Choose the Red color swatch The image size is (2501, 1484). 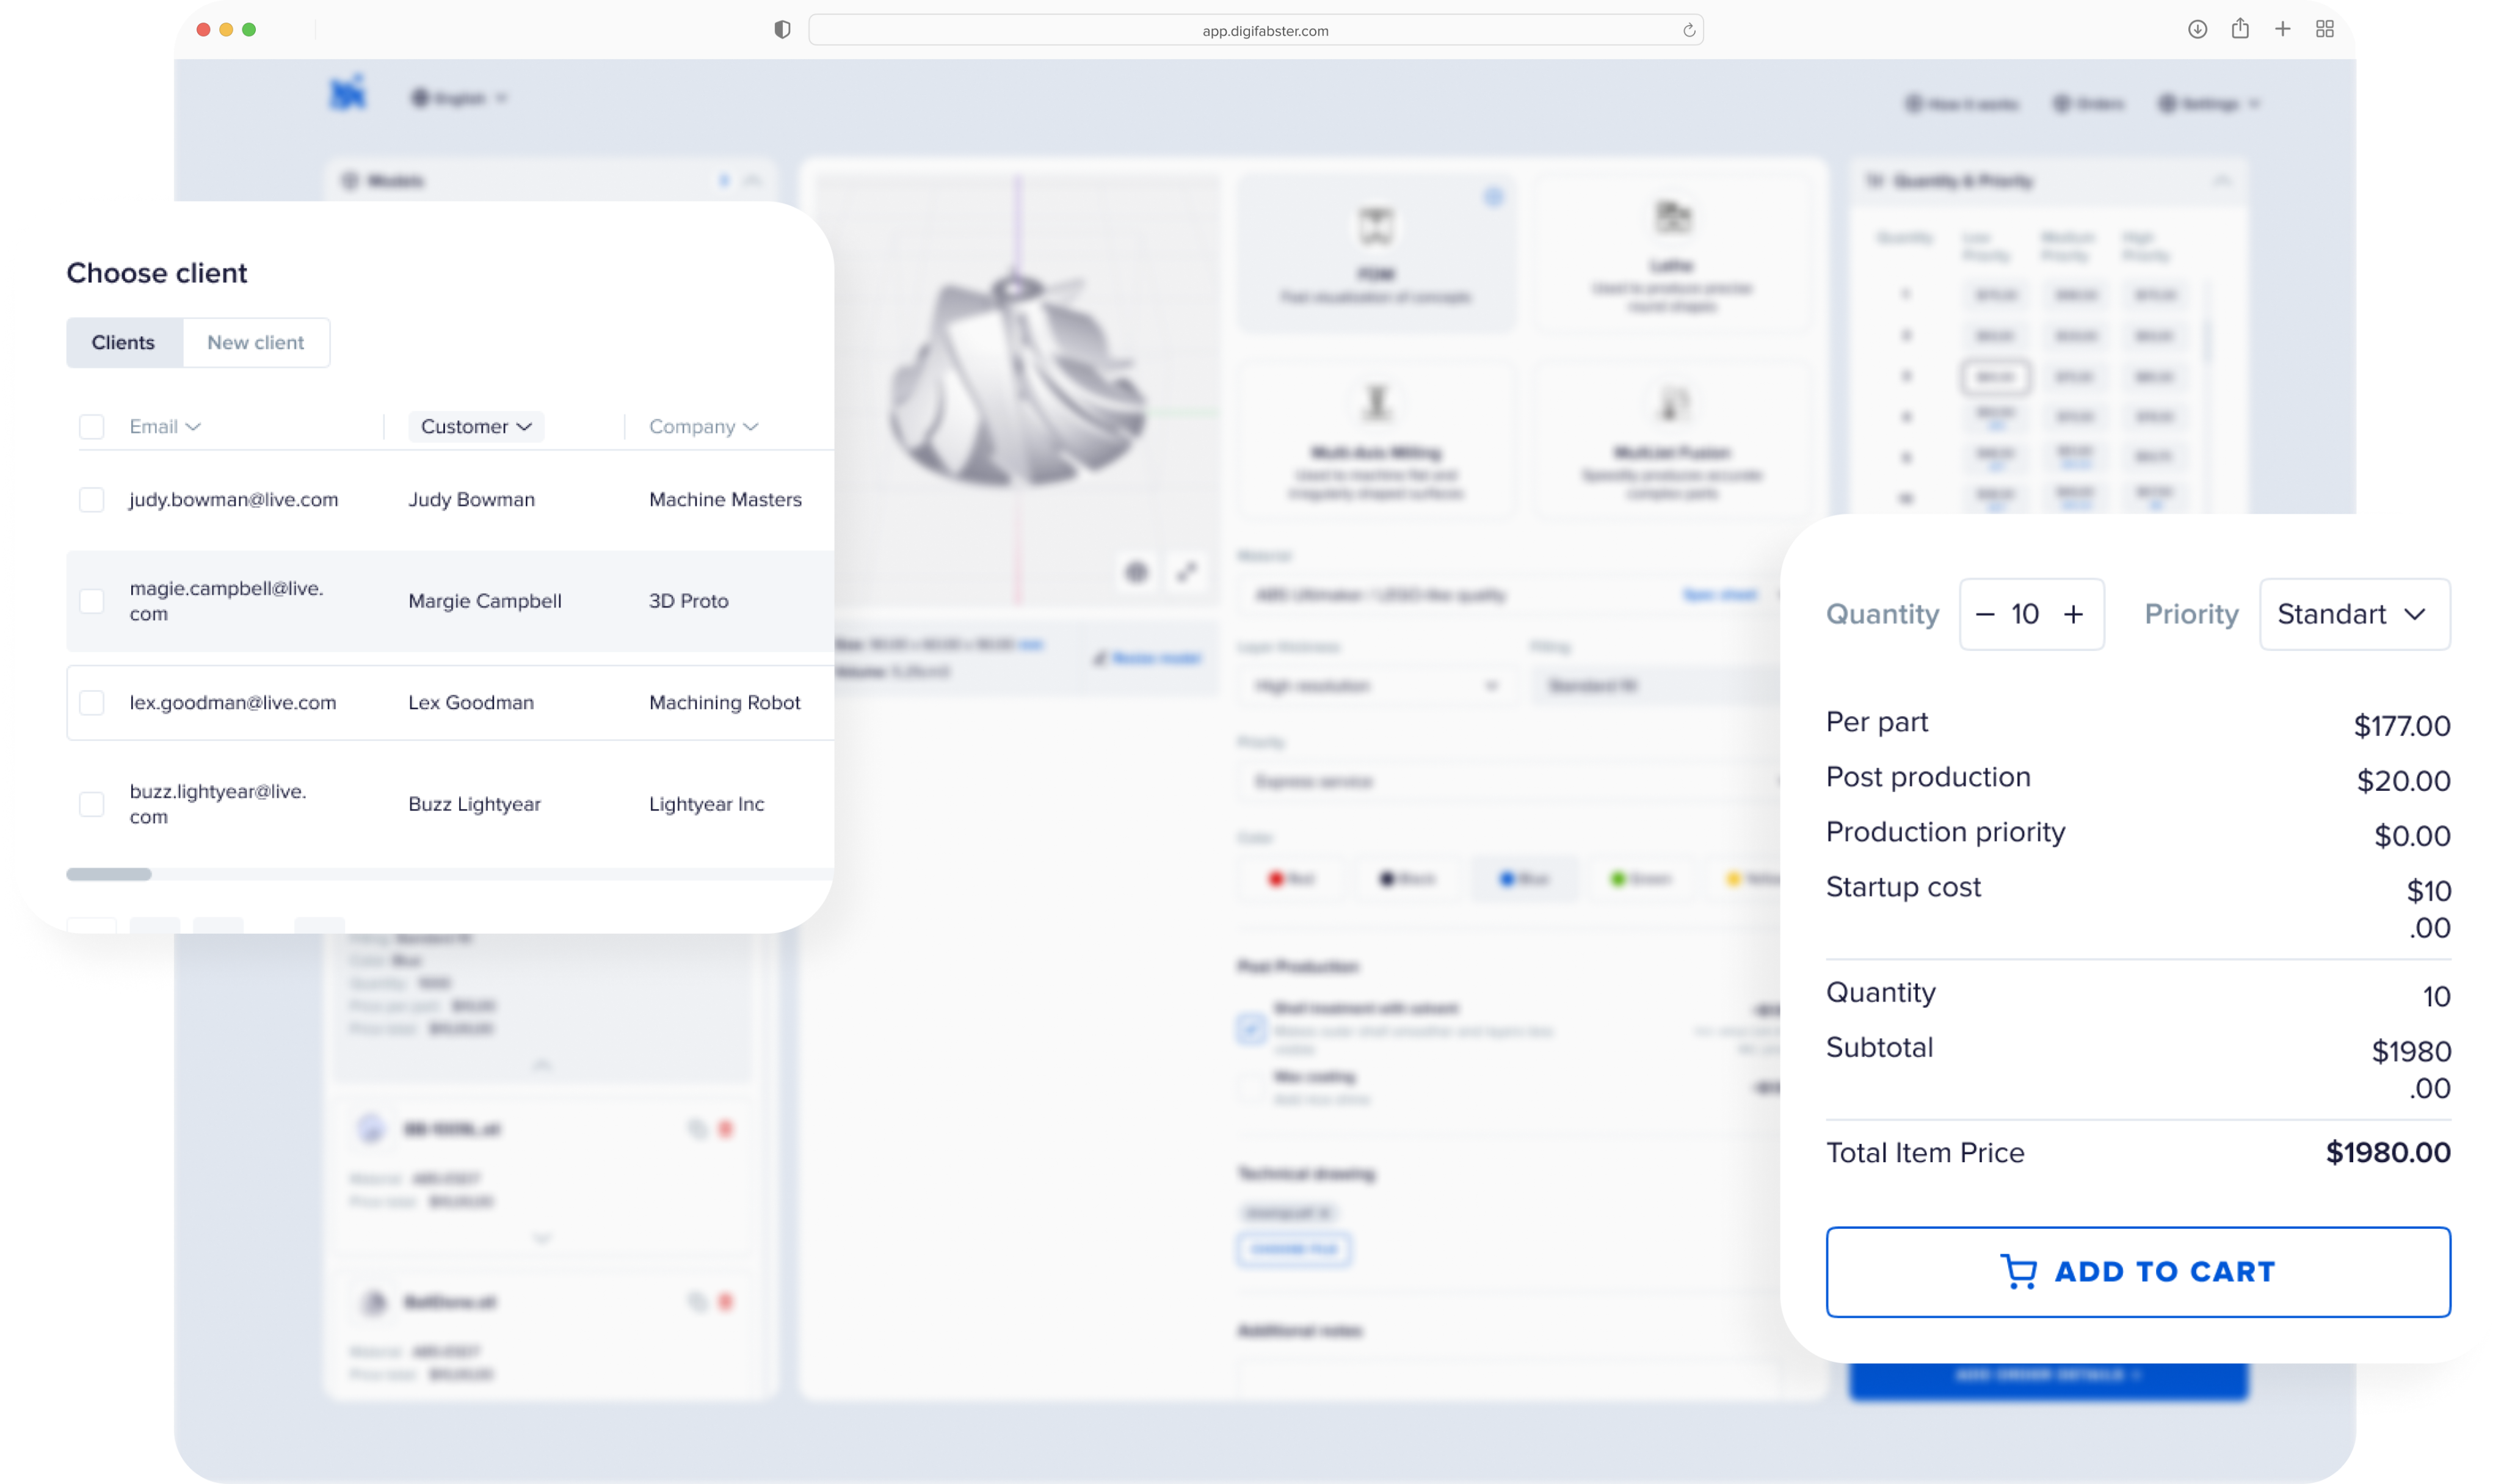1290,879
